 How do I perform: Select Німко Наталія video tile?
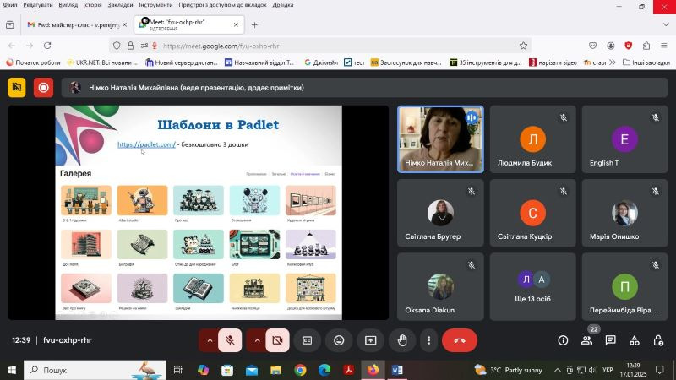[440, 139]
